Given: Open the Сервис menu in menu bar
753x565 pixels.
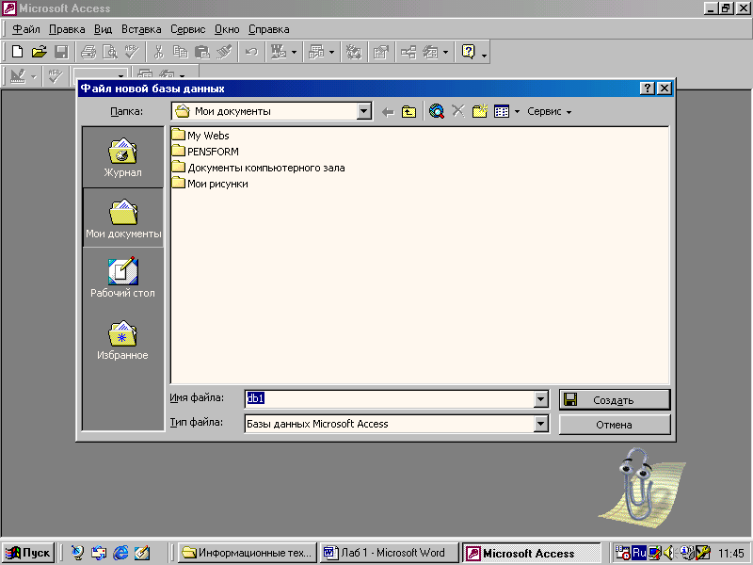Looking at the screenshot, I should (x=187, y=29).
